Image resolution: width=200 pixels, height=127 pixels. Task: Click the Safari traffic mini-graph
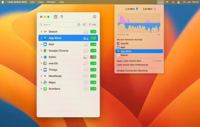pyautogui.click(x=86, y=57)
